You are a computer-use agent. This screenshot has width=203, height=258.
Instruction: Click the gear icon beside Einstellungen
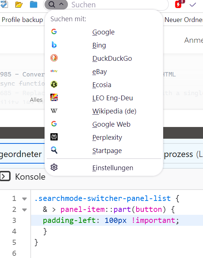pyautogui.click(x=54, y=167)
